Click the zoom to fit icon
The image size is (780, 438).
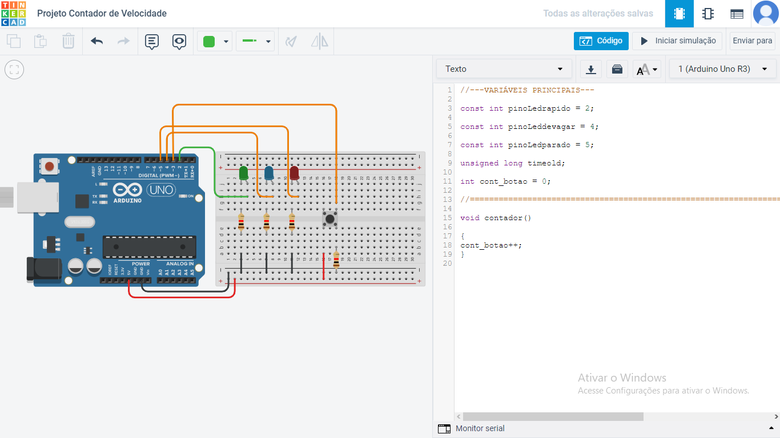[x=14, y=70]
